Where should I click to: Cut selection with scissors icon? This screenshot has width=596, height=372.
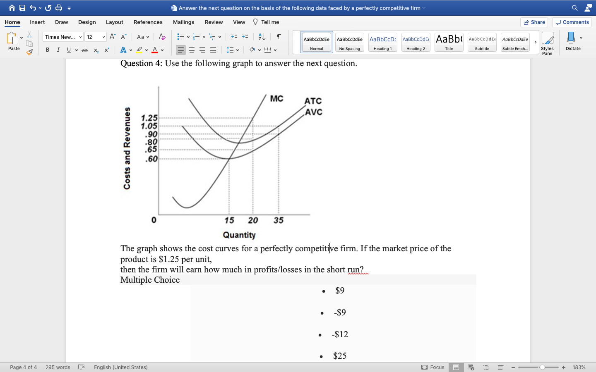click(x=29, y=35)
